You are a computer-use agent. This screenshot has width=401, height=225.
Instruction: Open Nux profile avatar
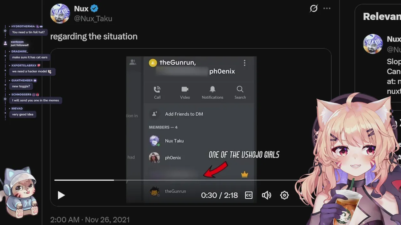[60, 13]
